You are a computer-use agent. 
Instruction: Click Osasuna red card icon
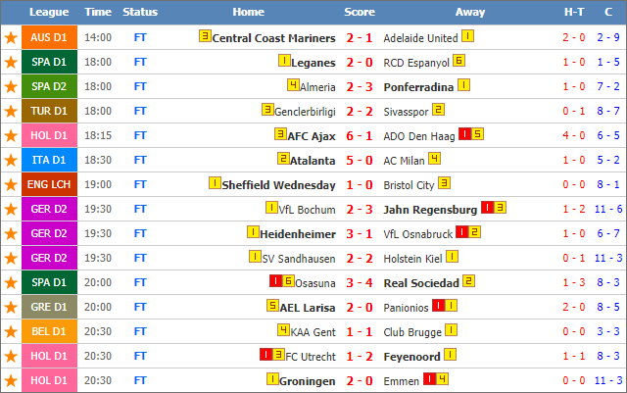(x=275, y=281)
